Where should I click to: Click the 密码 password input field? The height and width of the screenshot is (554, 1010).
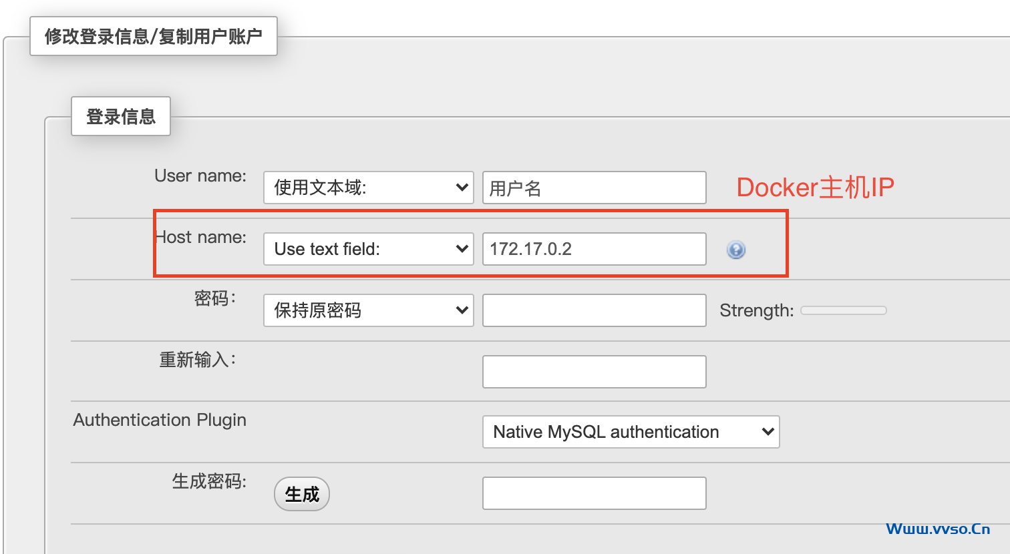click(x=595, y=310)
